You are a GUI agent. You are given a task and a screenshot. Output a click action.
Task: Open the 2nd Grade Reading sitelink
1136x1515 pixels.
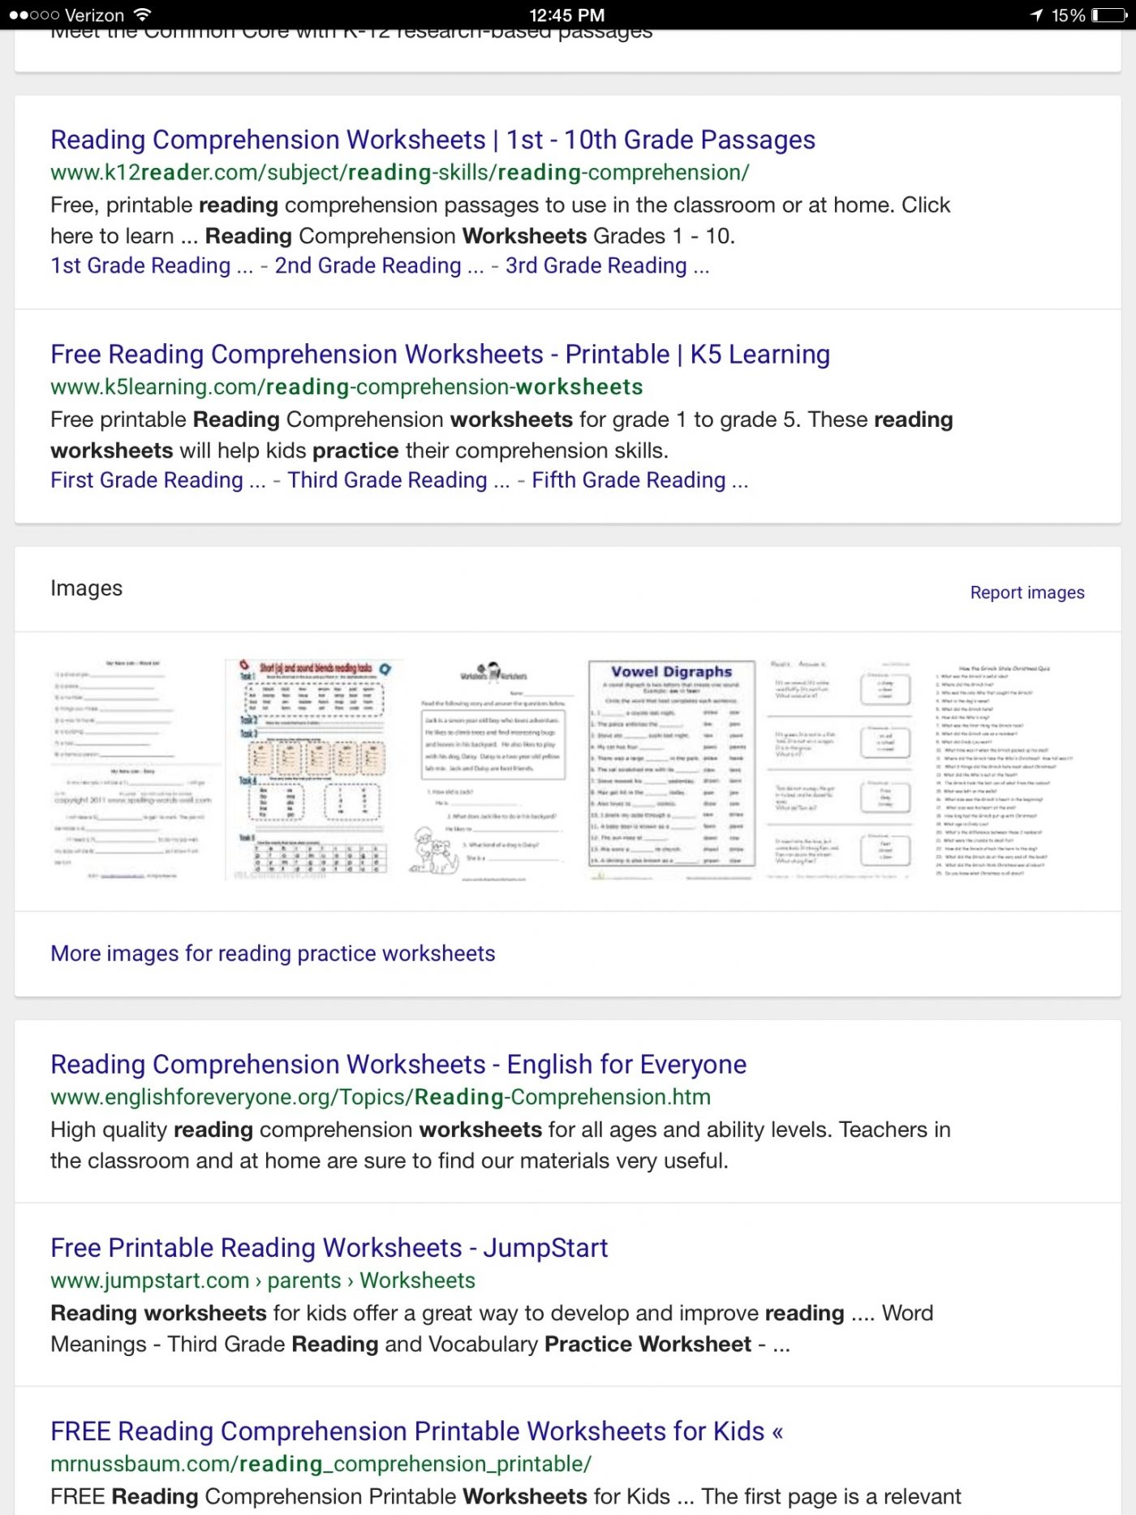379,266
